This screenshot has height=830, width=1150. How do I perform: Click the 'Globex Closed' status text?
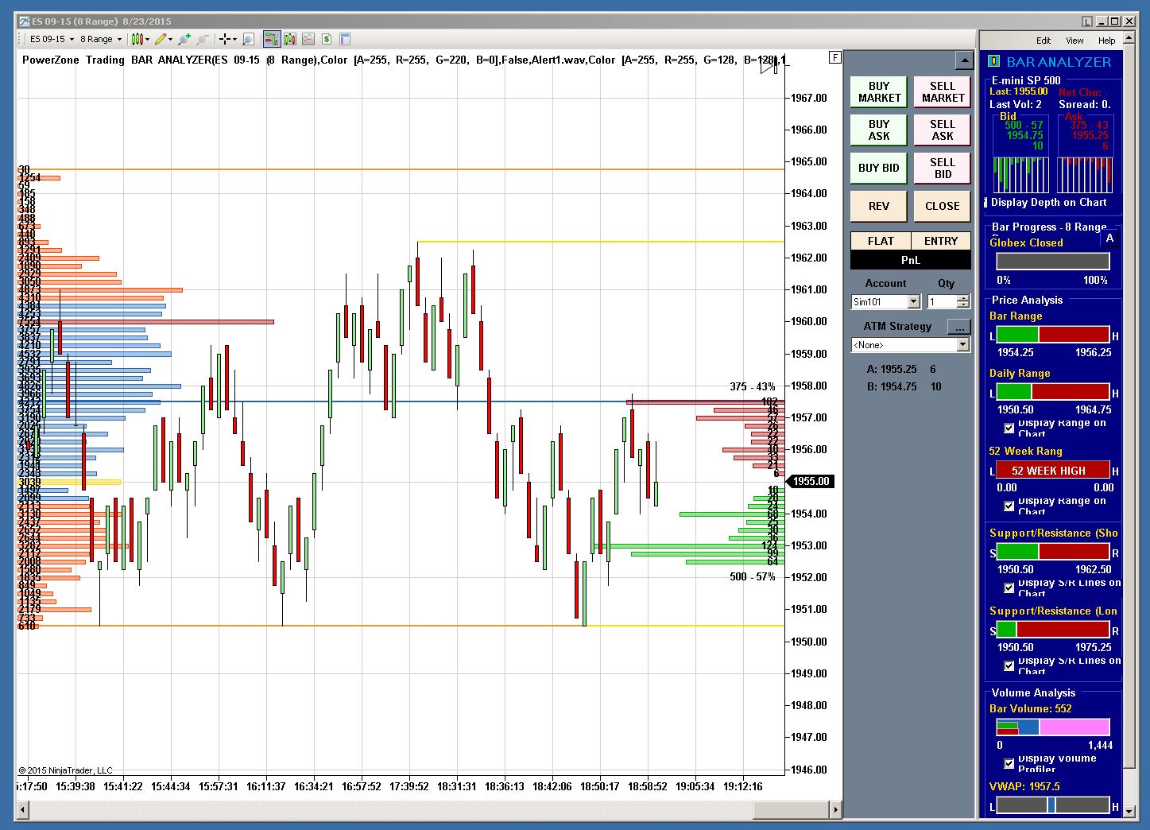1026,242
